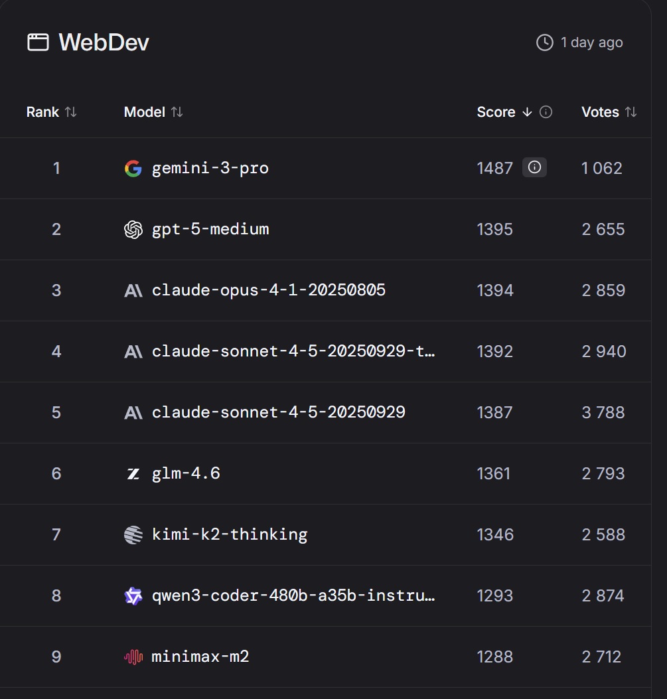
Task: Click info icon next to Score header
Action: pyautogui.click(x=546, y=112)
